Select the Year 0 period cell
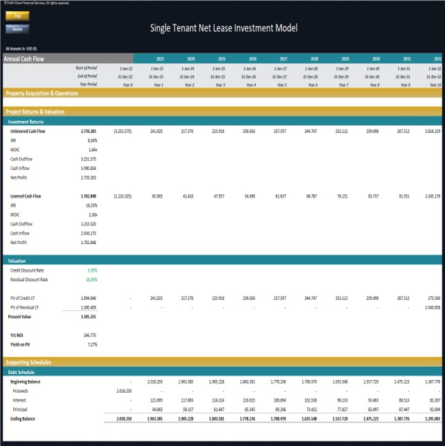445x446 pixels. coord(128,85)
